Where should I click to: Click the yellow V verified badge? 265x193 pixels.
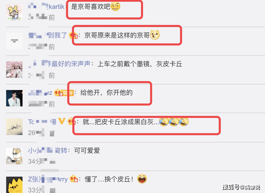click(62, 121)
